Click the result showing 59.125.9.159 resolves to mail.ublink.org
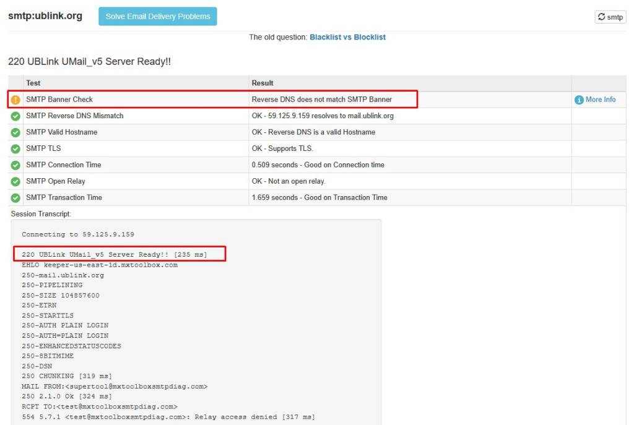 tap(323, 116)
